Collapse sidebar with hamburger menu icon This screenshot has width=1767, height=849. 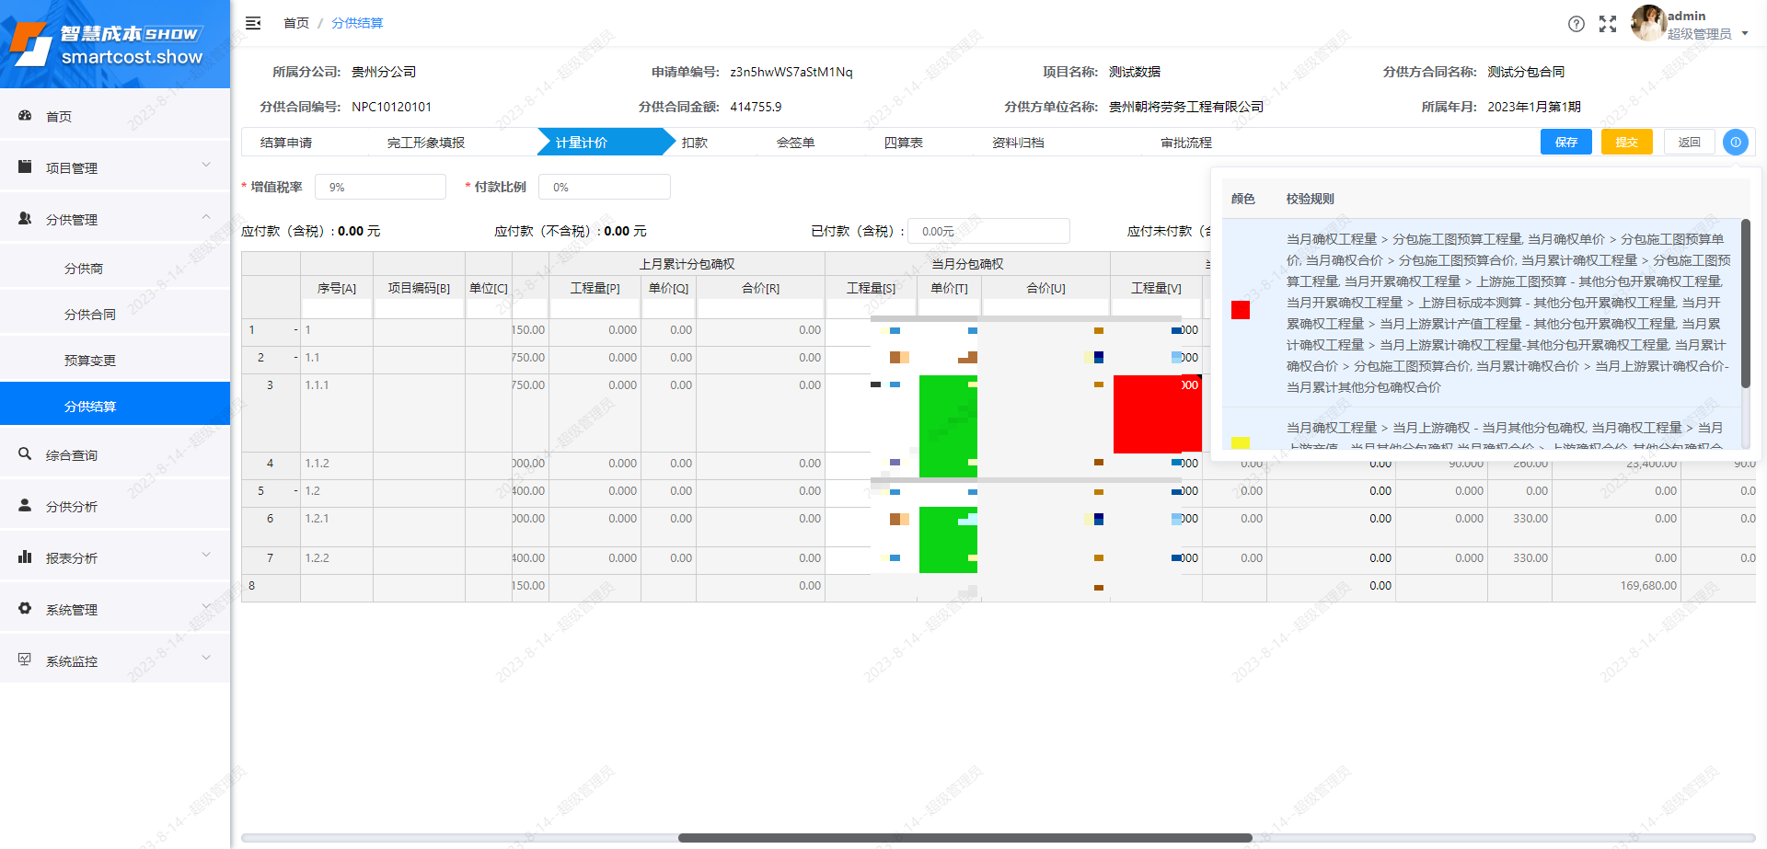point(253,23)
